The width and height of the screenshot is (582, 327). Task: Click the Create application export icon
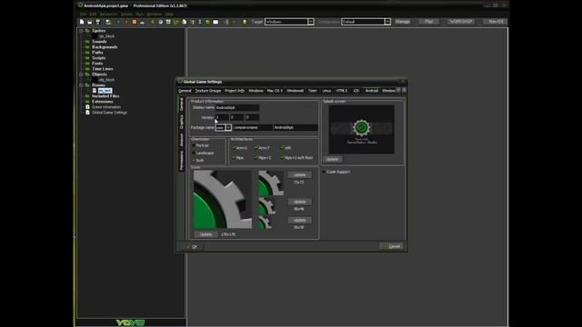pos(108,22)
